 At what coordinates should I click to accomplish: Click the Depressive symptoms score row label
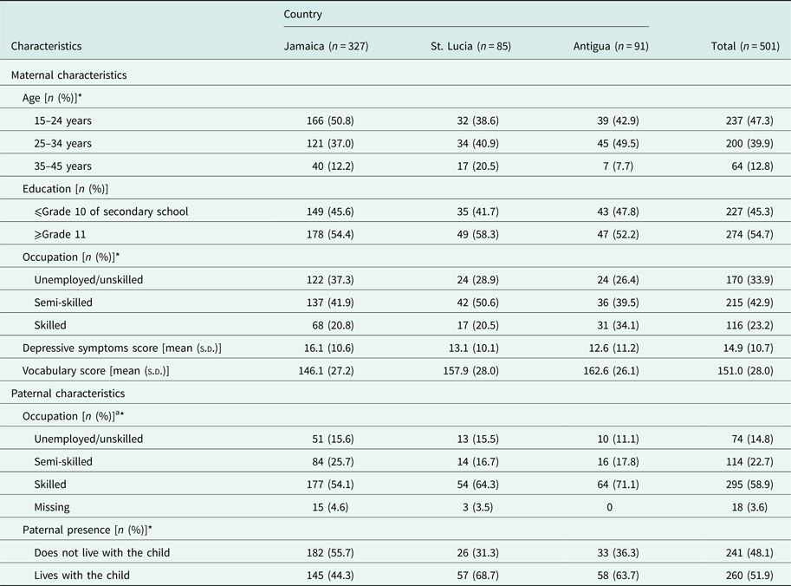tap(121, 348)
